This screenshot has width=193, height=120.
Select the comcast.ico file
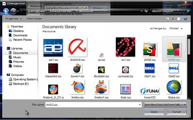(126, 72)
